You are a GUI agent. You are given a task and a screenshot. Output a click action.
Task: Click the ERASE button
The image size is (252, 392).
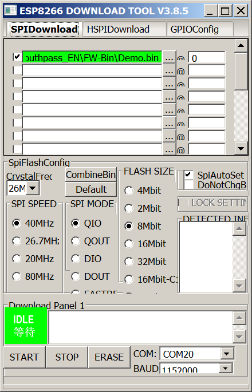[x=109, y=357]
